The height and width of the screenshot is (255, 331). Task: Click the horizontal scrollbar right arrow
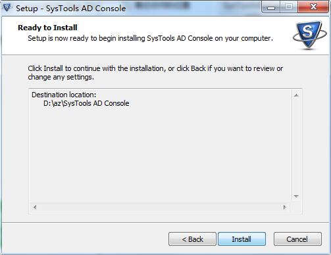point(285,207)
